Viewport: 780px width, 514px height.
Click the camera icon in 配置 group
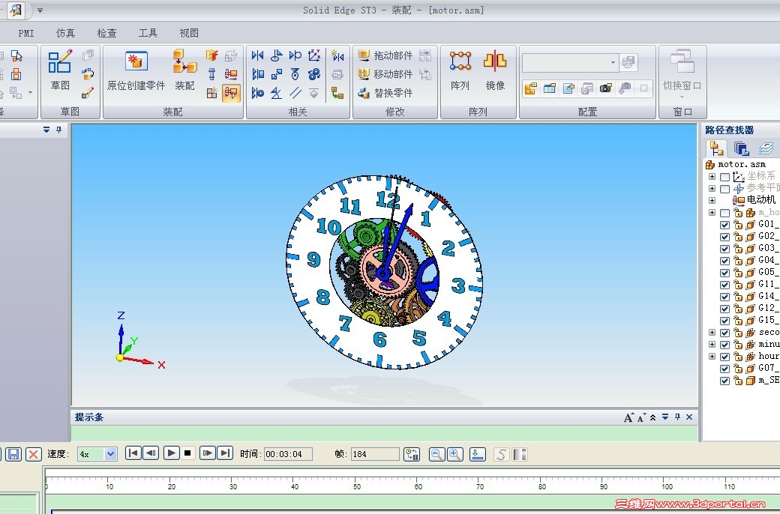[605, 88]
